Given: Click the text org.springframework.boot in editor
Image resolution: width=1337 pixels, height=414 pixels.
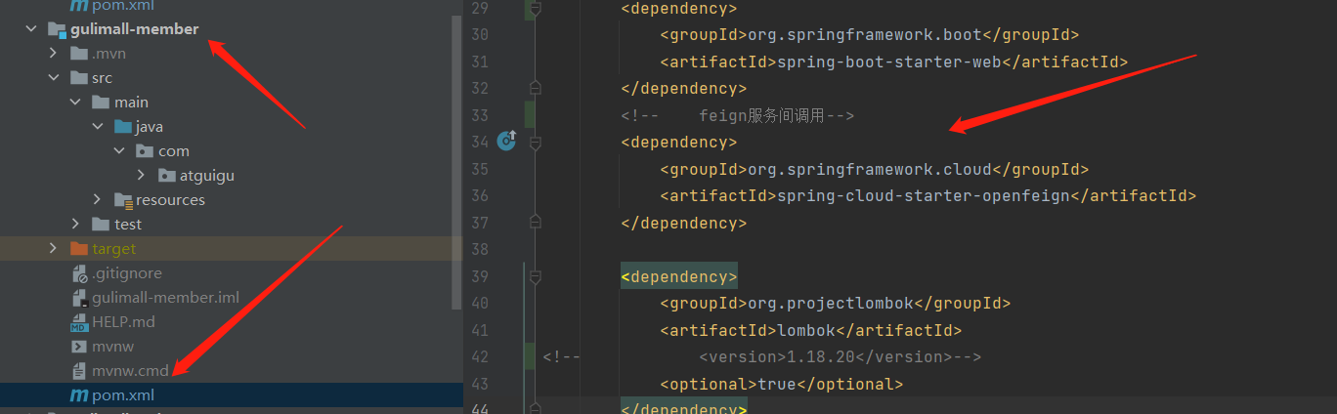Looking at the screenshot, I should coord(864,35).
